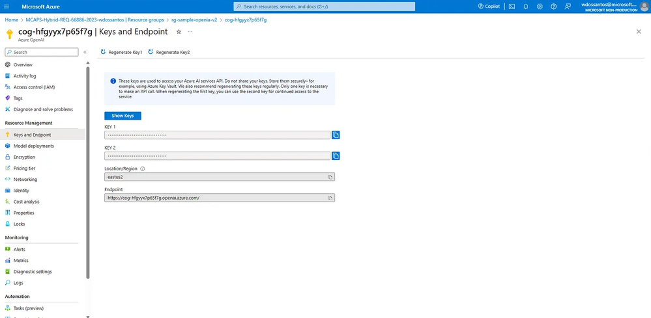The image size is (651, 318).
Task: Copy KEY 2 to clipboard
Action: 336,155
